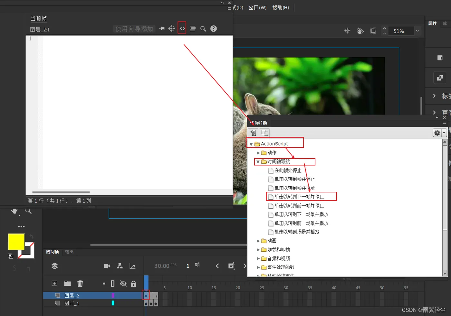Switch to the 库 tab
Image resolution: width=451 pixels, height=316 pixels.
click(445, 23)
